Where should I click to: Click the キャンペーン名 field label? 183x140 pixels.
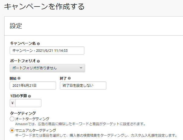23,44
